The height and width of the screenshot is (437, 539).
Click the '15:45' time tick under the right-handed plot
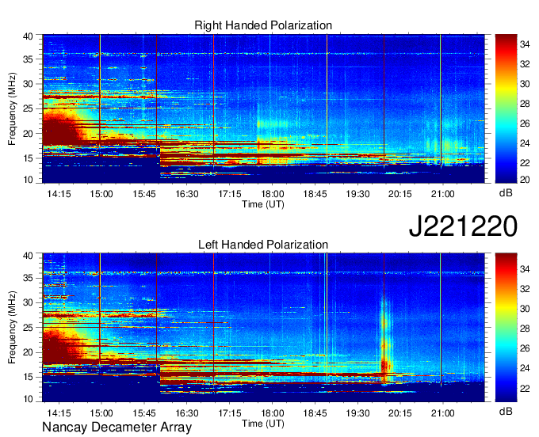coord(144,194)
